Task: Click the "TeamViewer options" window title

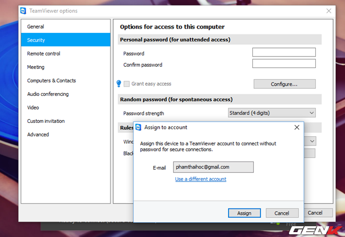Action: point(53,11)
